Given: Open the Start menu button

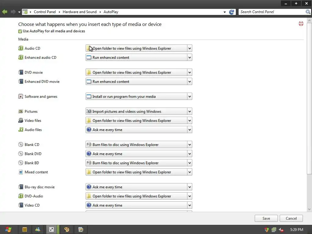Looking at the screenshot, I should [x=8, y=229].
